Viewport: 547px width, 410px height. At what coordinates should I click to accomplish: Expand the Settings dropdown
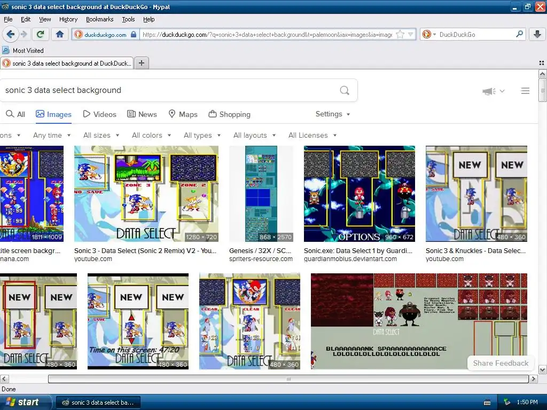[x=332, y=114]
